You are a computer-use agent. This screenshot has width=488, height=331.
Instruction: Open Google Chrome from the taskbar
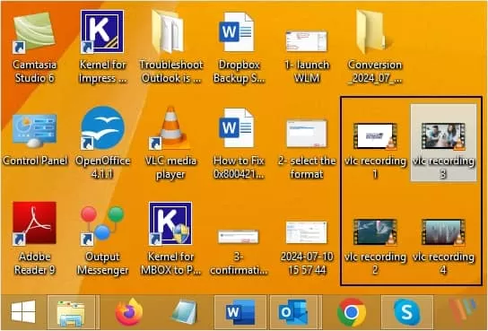click(352, 312)
